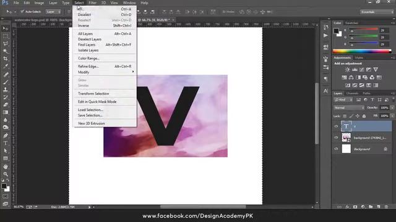Open the layer filter Kind dropdown
The image size is (396, 222).
tap(343, 100)
